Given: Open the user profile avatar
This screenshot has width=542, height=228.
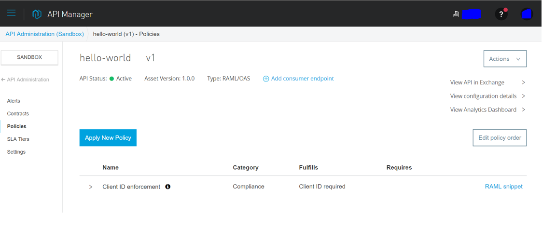Looking at the screenshot, I should (527, 14).
